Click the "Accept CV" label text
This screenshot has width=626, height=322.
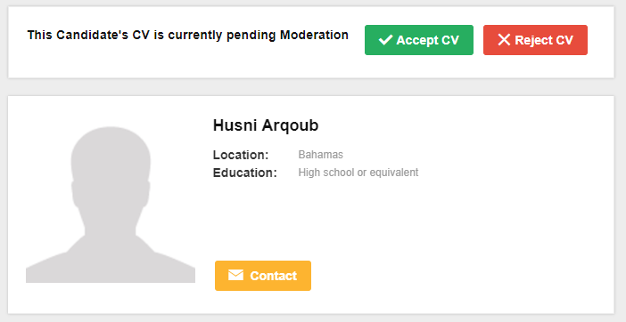coord(427,40)
